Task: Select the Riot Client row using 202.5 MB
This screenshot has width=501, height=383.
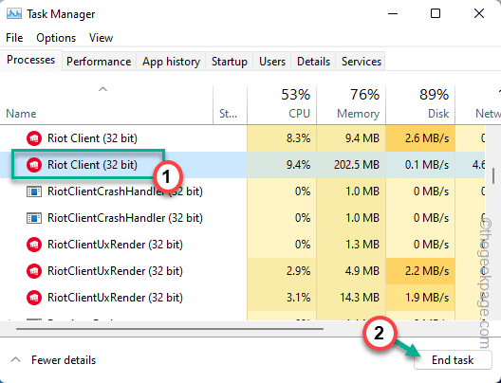Action: 243,165
